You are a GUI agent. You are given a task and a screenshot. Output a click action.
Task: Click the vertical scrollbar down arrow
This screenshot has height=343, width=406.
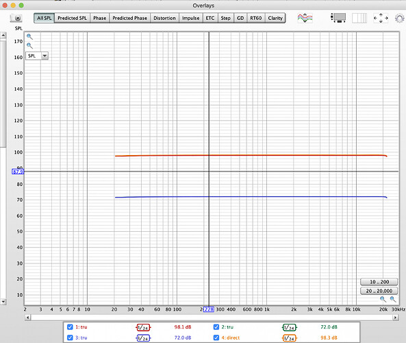[x=3, y=302]
